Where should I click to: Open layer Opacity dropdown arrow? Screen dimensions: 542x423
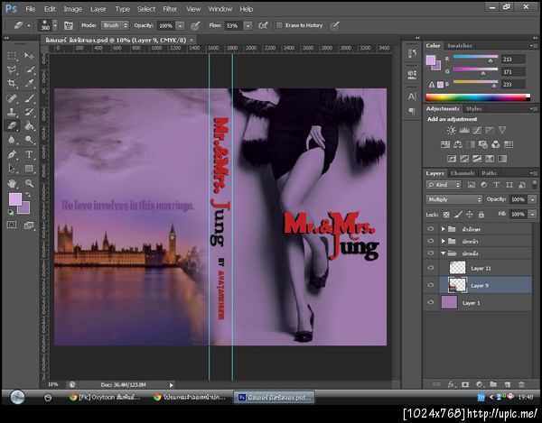pos(533,199)
